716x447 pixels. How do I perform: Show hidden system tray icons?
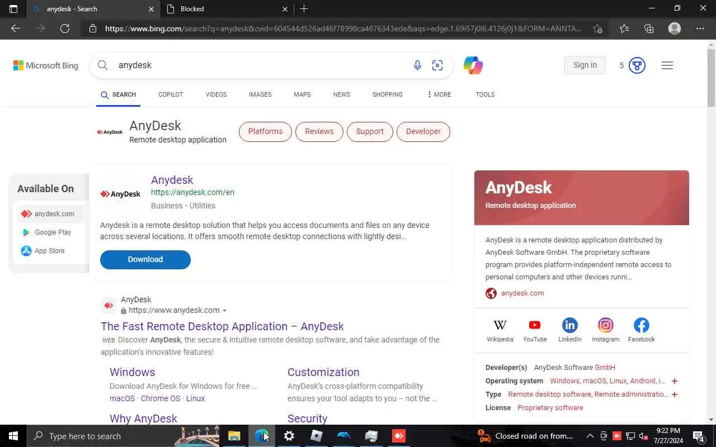tap(590, 436)
